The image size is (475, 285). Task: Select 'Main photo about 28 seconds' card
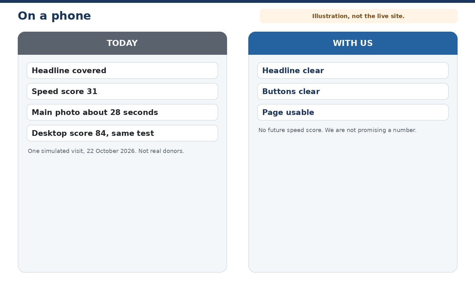coord(122,112)
